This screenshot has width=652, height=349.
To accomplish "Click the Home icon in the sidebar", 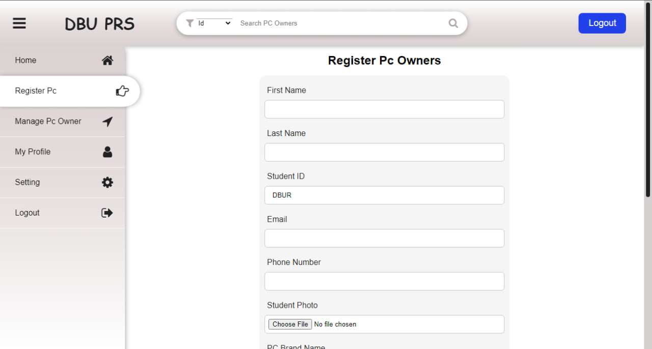I will (107, 60).
